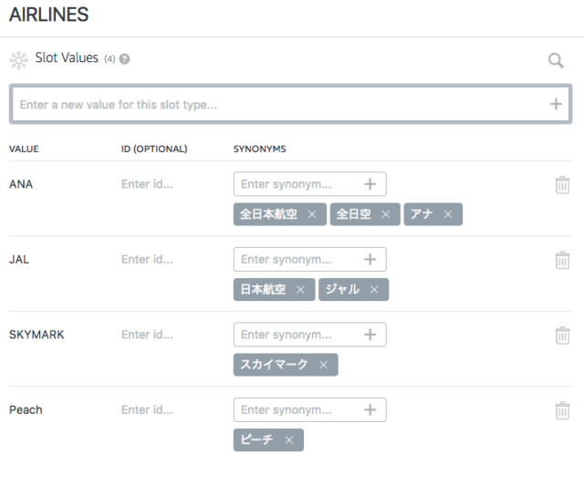Image resolution: width=584 pixels, height=485 pixels.
Task: Remove the ピーチ synonym
Action: pyautogui.click(x=289, y=440)
